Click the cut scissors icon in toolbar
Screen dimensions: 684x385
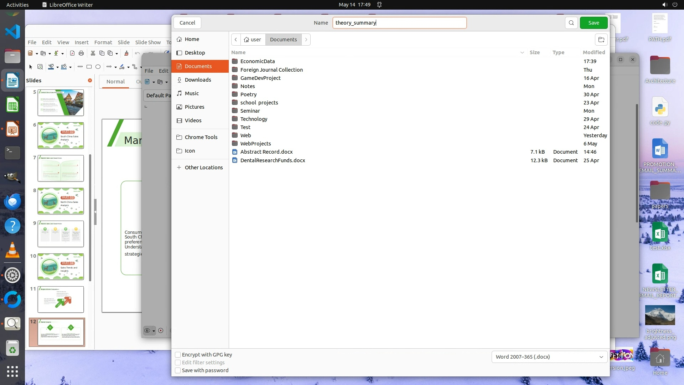(x=93, y=53)
